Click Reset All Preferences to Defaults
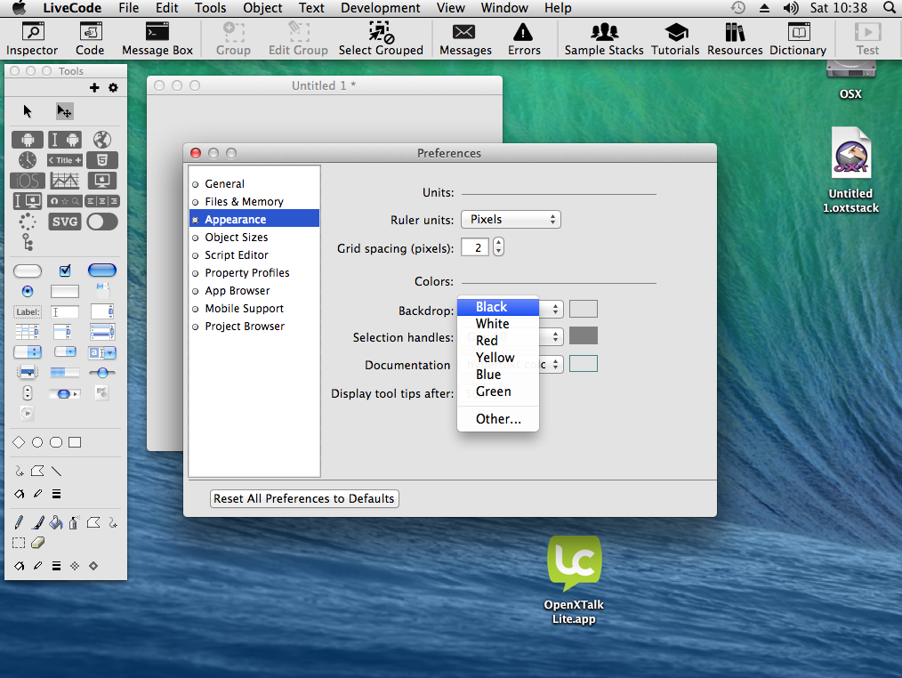 [304, 498]
